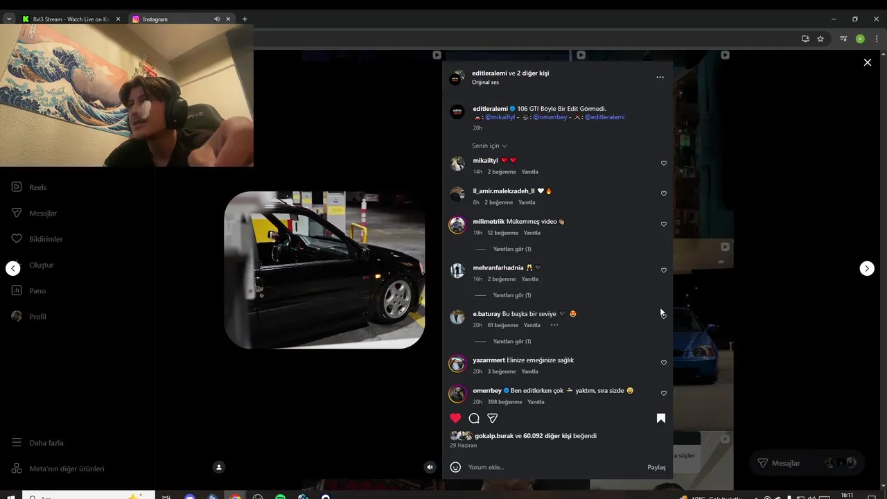Select Oluştur in the sidebar

[33, 265]
